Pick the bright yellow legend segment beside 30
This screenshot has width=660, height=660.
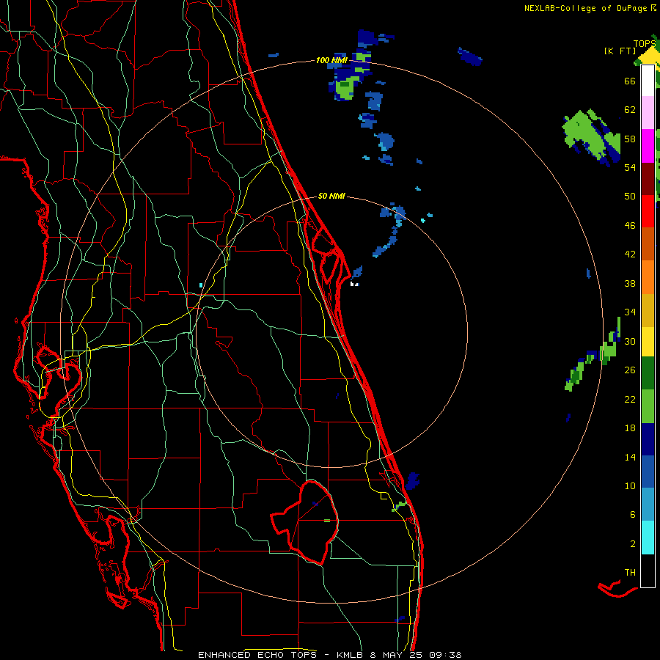pyautogui.click(x=648, y=342)
